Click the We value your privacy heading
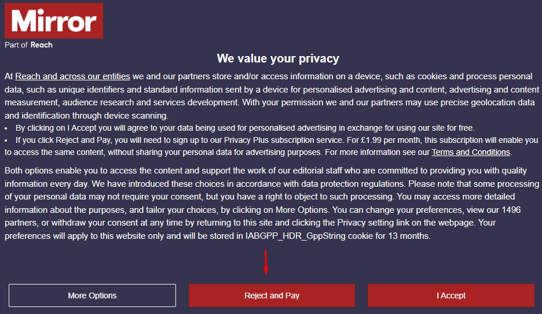Image resolution: width=542 pixels, height=314 pixels. (278, 58)
